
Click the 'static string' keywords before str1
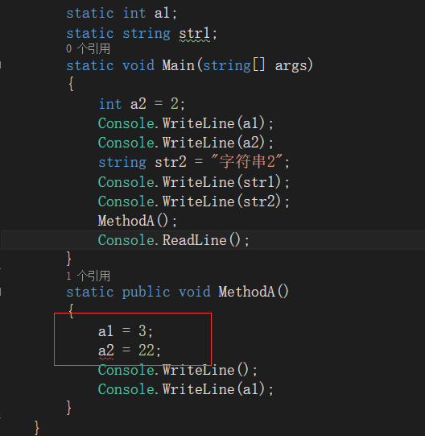(x=118, y=34)
